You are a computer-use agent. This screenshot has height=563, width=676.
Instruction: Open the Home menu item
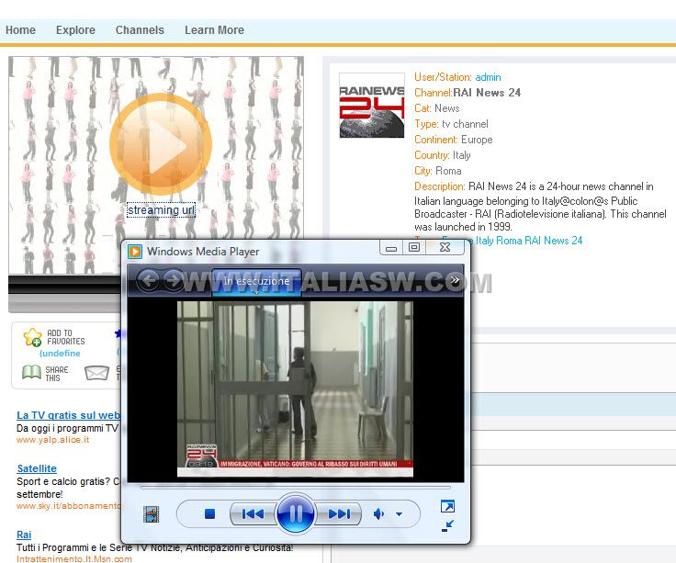click(x=20, y=30)
